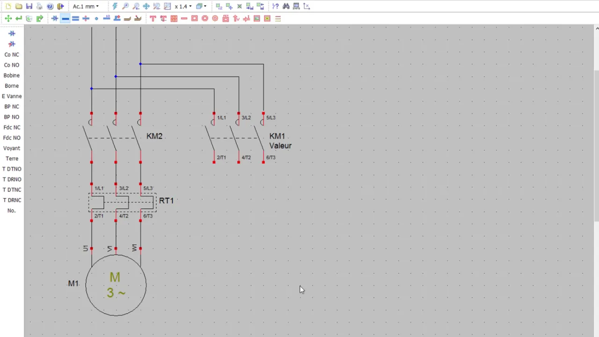Click the lightning bolt redraw icon

pyautogui.click(x=115, y=6)
